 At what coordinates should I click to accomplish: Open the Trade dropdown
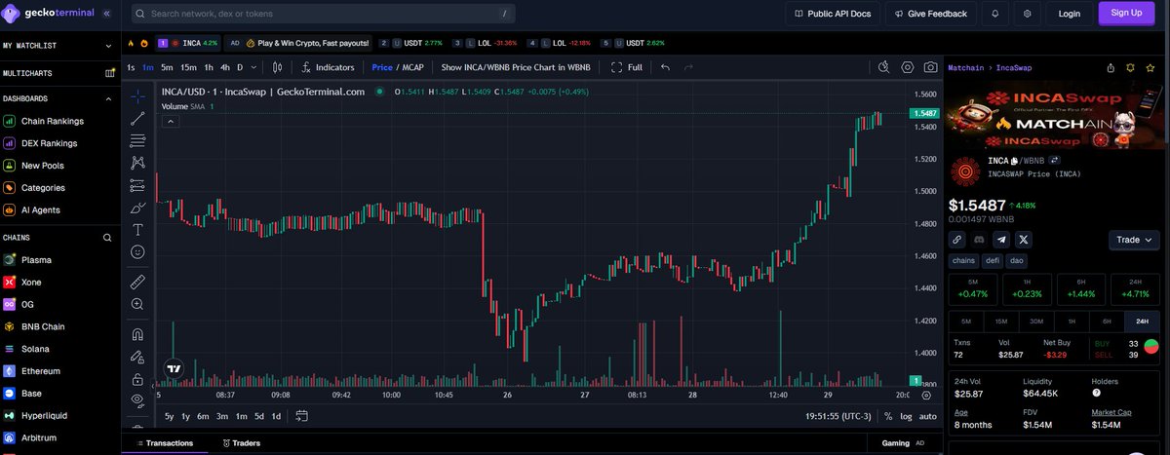click(x=1134, y=240)
